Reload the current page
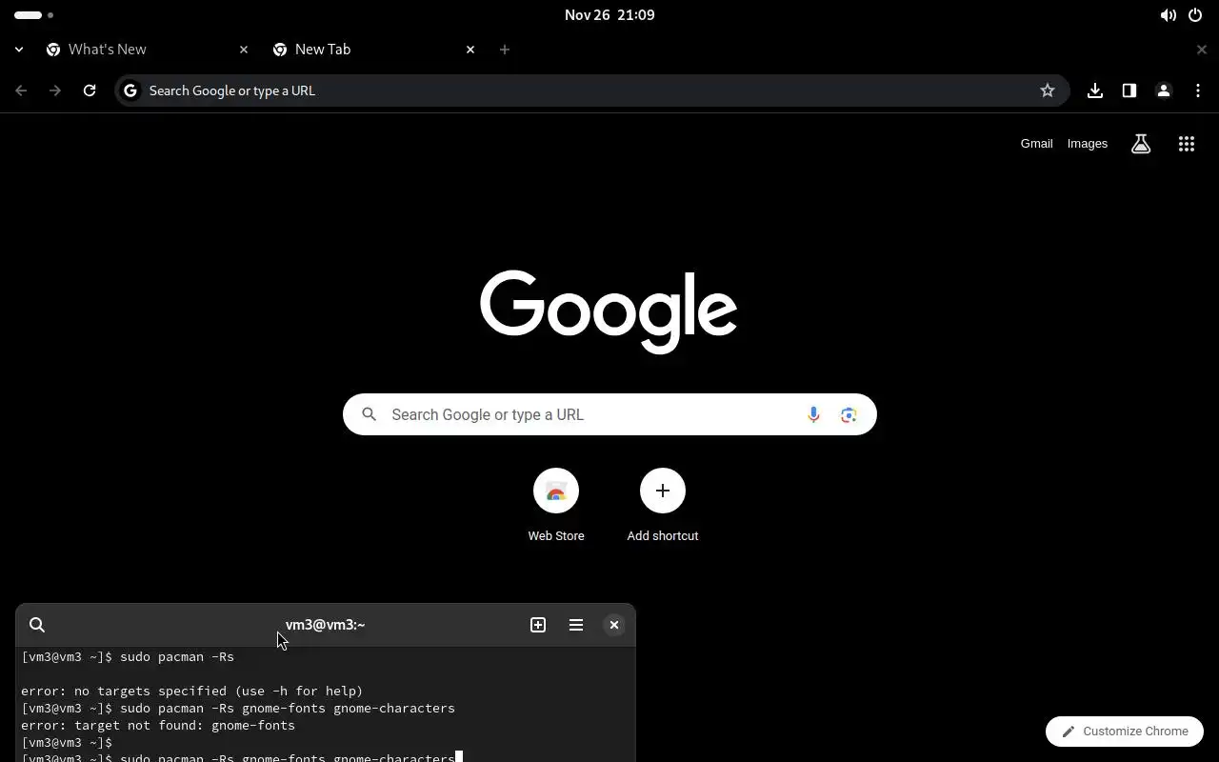Screen dimensions: 1219x762 [90, 90]
